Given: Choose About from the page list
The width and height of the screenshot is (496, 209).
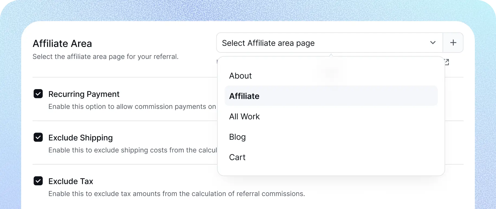Looking at the screenshot, I should click(x=240, y=76).
